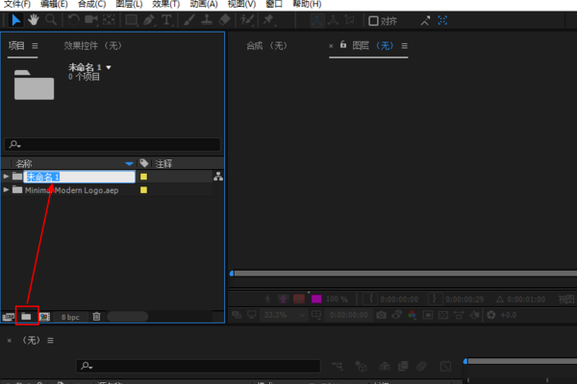Screen dimensions: 577x384
Task: Click the snapshot camera icon
Action: point(382,314)
